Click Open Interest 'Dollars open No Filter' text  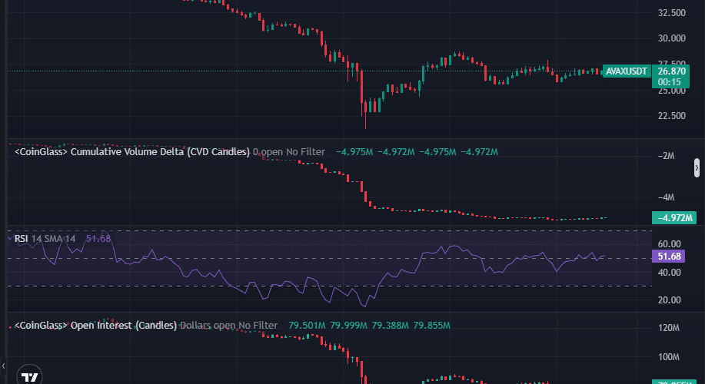pos(228,326)
